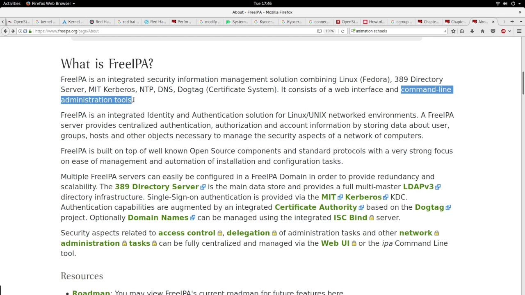
Task: Switch to the connec... tab
Action: pos(319,22)
